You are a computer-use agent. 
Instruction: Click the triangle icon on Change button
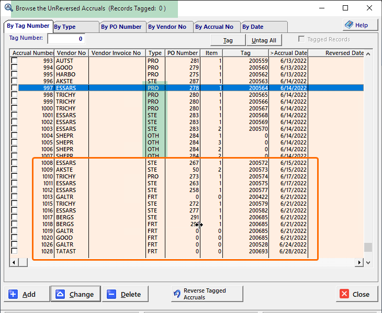pyautogui.click(x=61, y=294)
